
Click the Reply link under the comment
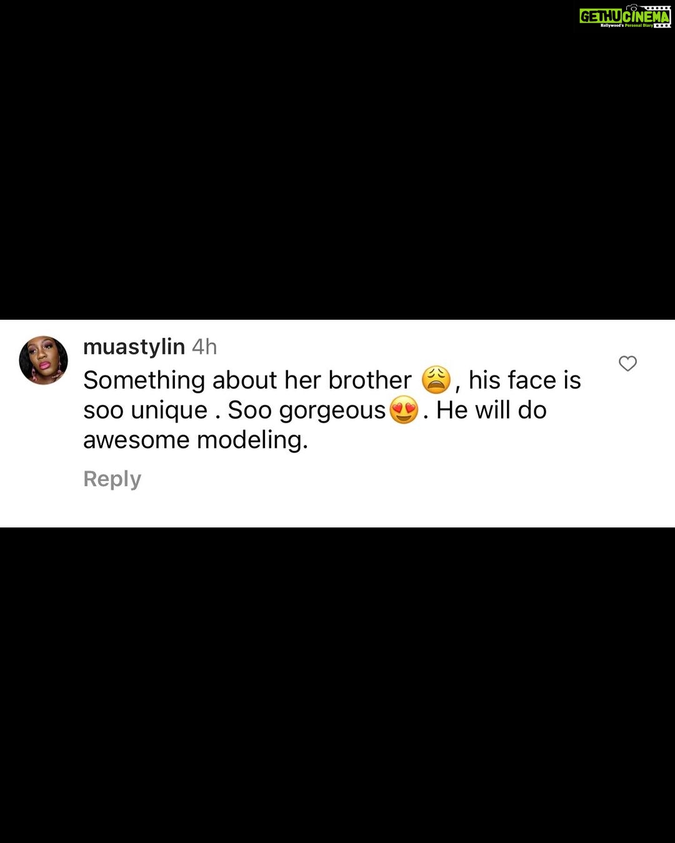(x=112, y=479)
